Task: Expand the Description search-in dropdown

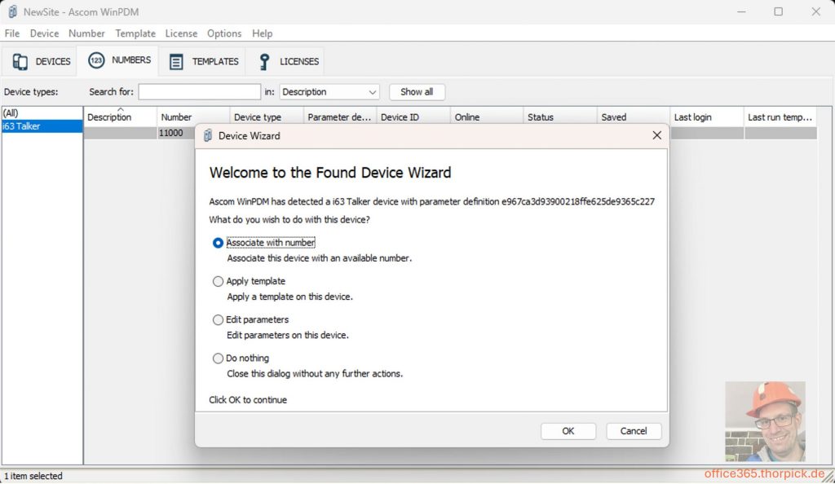Action: [x=373, y=92]
